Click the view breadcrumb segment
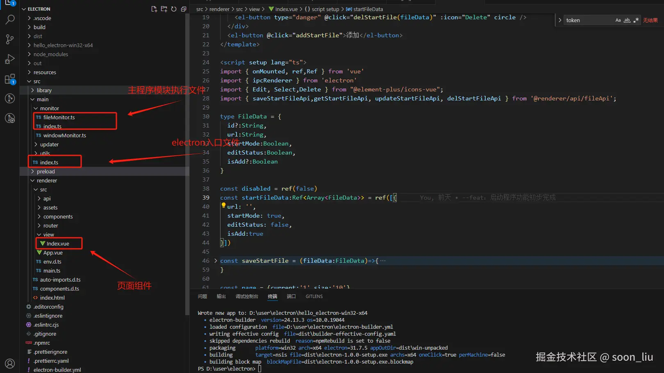 255,9
